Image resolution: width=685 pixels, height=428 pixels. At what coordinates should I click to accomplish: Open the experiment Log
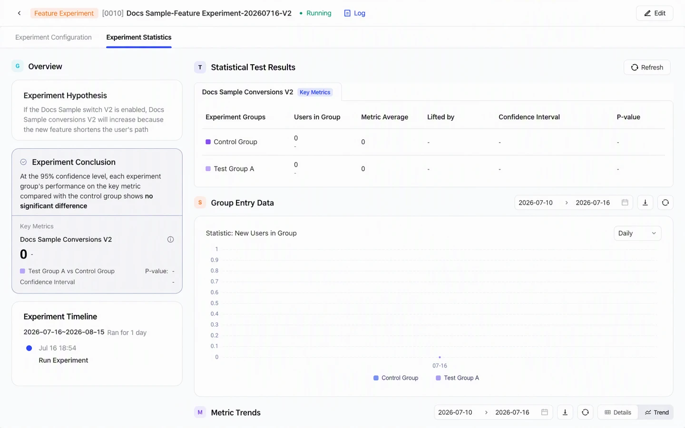coord(355,13)
